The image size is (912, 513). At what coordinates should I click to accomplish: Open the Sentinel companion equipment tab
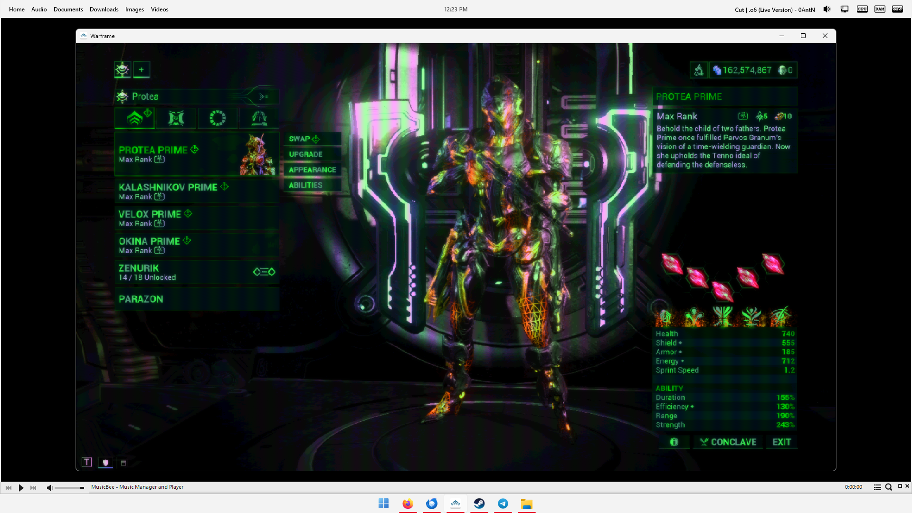pos(176,118)
